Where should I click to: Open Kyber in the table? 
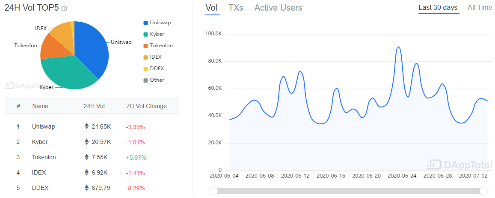coord(40,142)
